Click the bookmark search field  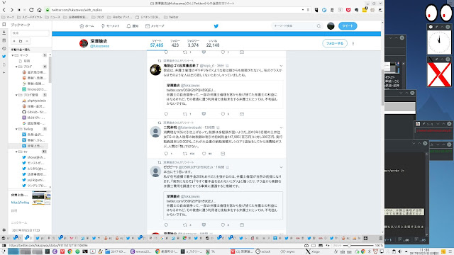(30, 33)
